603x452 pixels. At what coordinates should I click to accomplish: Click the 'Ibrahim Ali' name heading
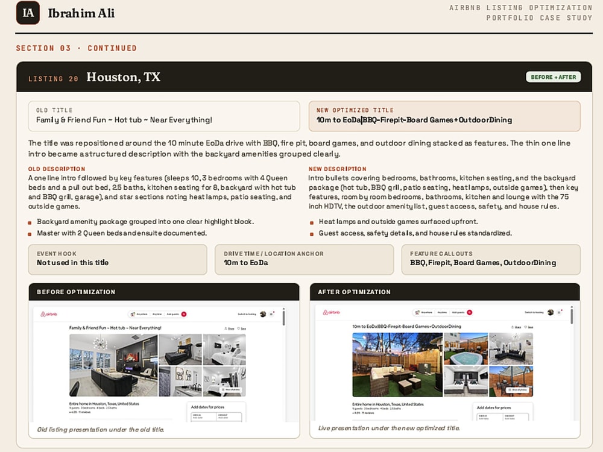coord(81,13)
